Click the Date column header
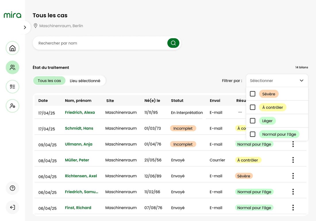Screen dimensions: 316x221 pos(43,100)
